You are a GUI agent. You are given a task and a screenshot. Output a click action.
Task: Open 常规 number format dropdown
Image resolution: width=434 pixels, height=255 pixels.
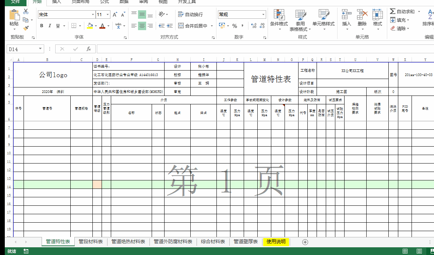263,15
